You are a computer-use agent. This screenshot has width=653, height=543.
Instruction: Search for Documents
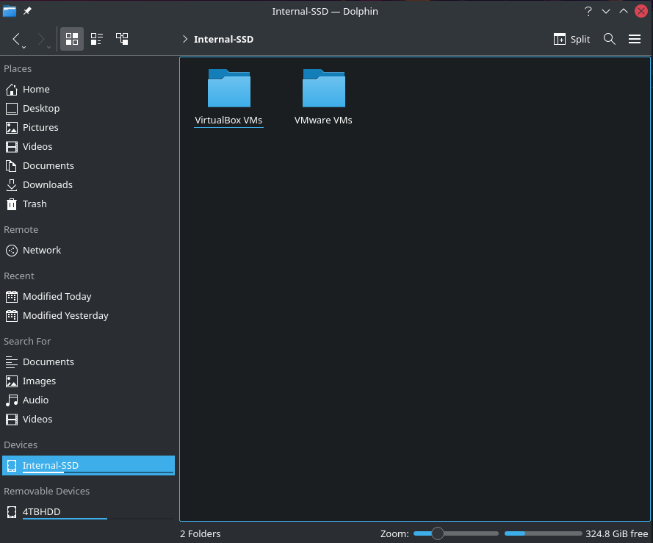88,362
